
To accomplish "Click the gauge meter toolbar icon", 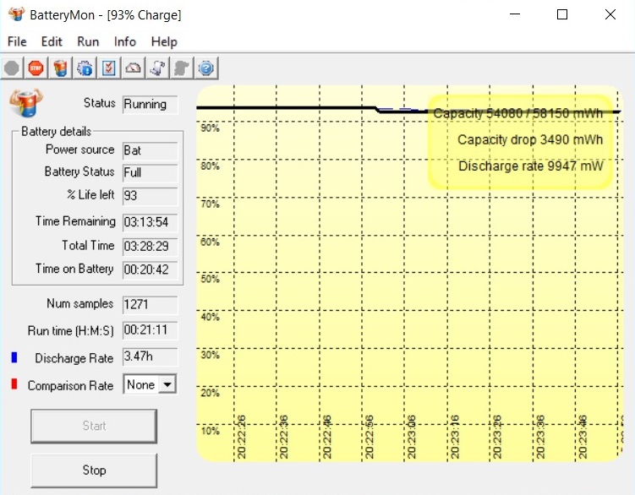I will tap(134, 68).
